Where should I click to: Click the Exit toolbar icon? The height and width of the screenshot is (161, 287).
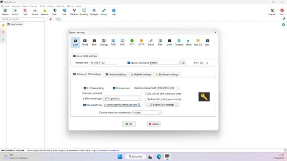[282, 12]
